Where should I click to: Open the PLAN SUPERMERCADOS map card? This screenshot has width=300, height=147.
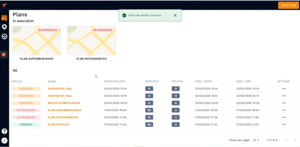click(36, 43)
